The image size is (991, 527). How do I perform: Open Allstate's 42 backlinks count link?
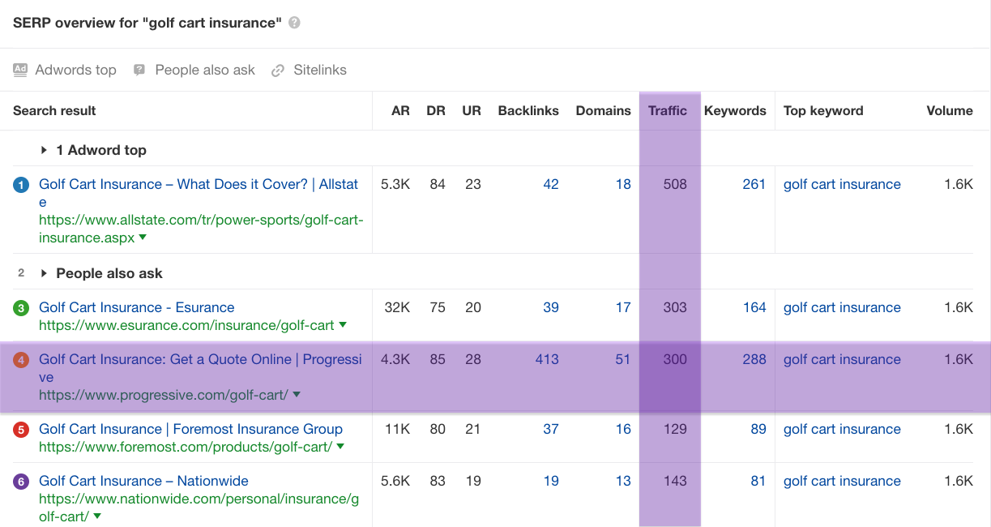[551, 184]
